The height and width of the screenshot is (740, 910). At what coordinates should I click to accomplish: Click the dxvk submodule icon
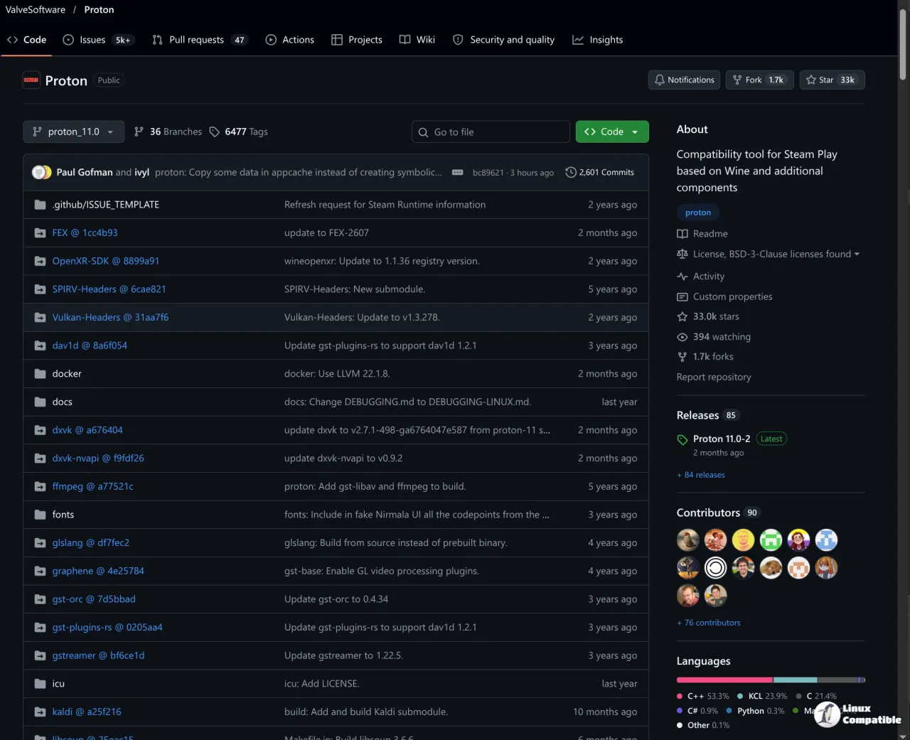coord(40,430)
